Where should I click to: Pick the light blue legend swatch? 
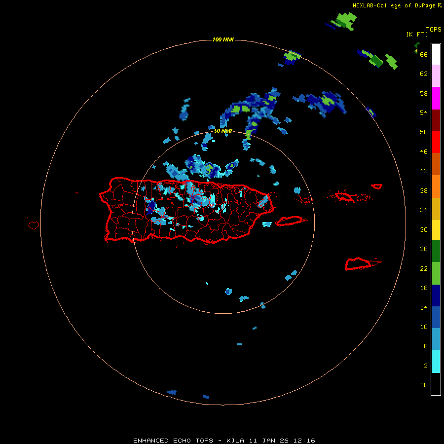click(436, 339)
